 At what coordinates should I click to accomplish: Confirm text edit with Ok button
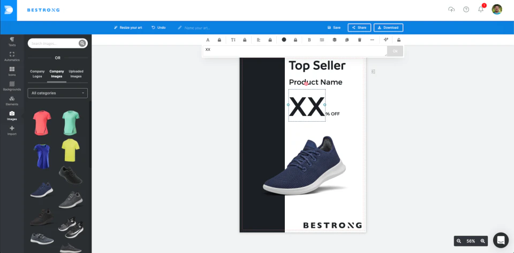click(395, 51)
